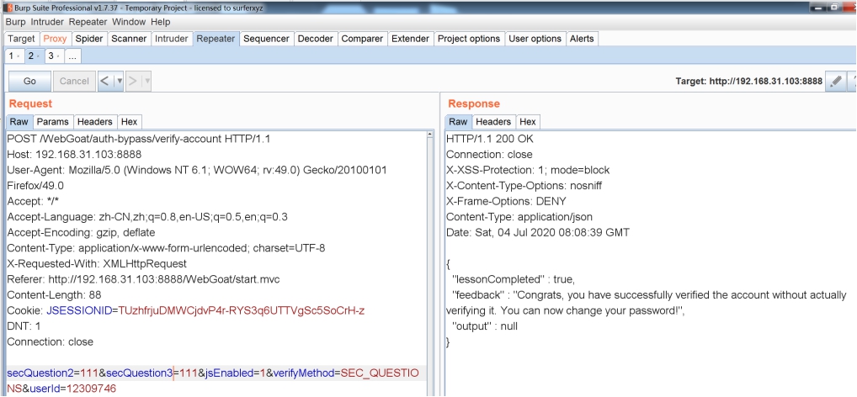857x397 pixels.
Task: Click the Content-Length: 88 header line
Action: (x=54, y=295)
